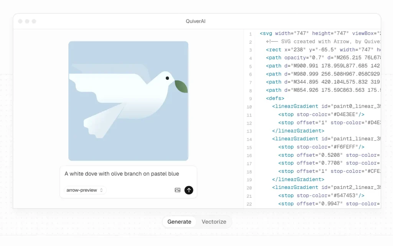Open the arrow-preview model selector
Screen dimensions: 393x246
[x=84, y=190]
